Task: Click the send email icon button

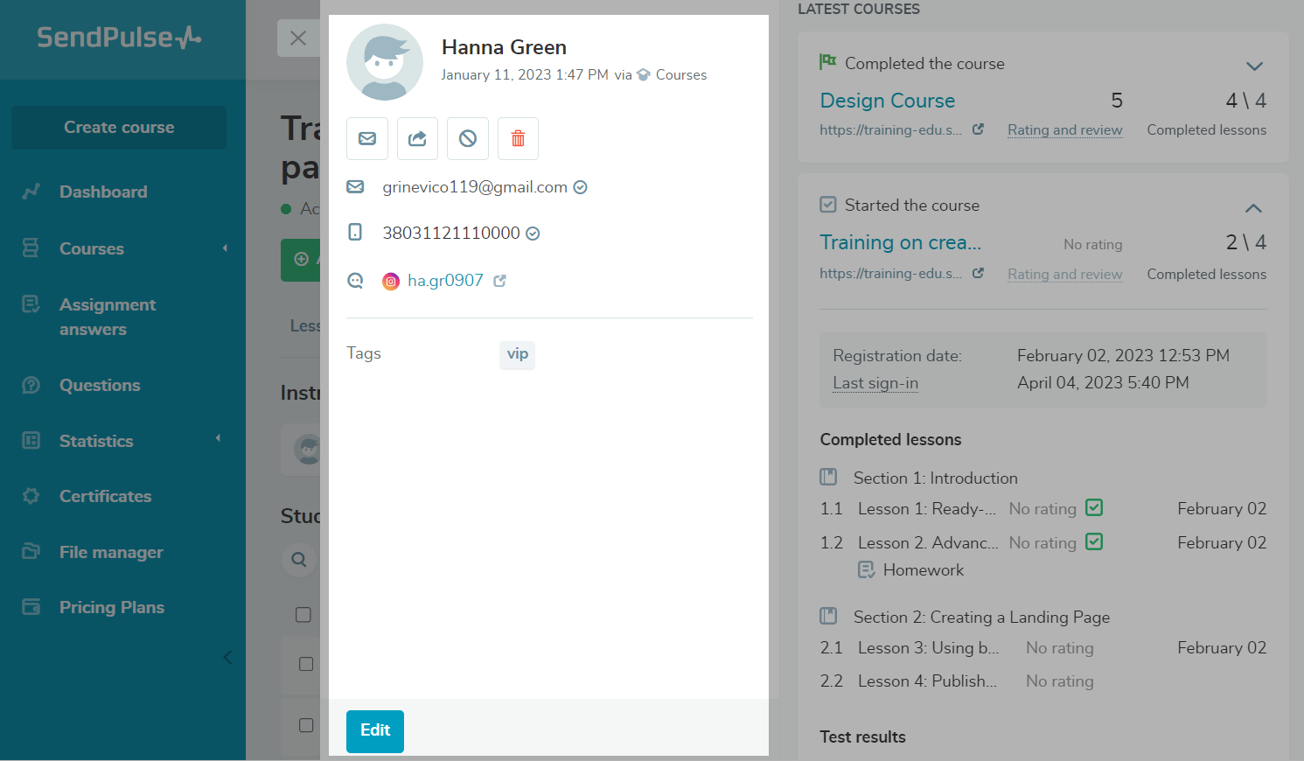Action: (x=367, y=139)
